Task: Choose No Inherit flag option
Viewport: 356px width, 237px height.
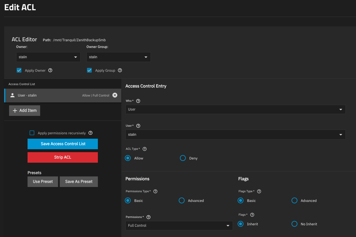Action: click(294, 224)
